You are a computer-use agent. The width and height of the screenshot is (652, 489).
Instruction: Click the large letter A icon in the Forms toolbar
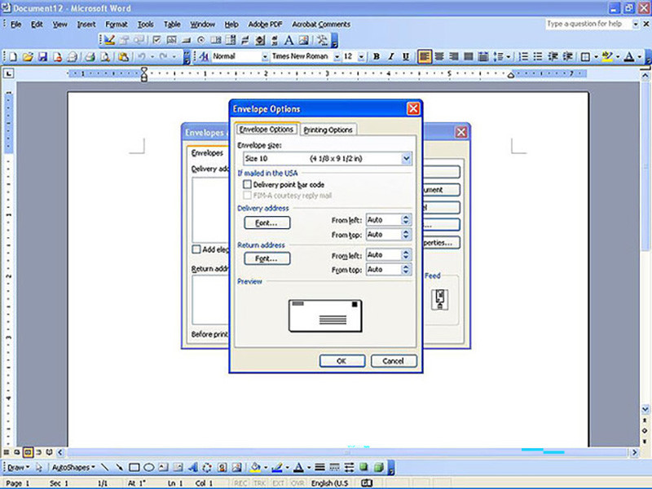[x=289, y=40]
